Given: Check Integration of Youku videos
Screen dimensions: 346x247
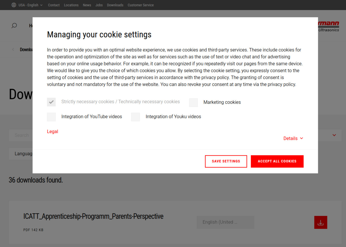Looking at the screenshot, I should [x=136, y=117].
